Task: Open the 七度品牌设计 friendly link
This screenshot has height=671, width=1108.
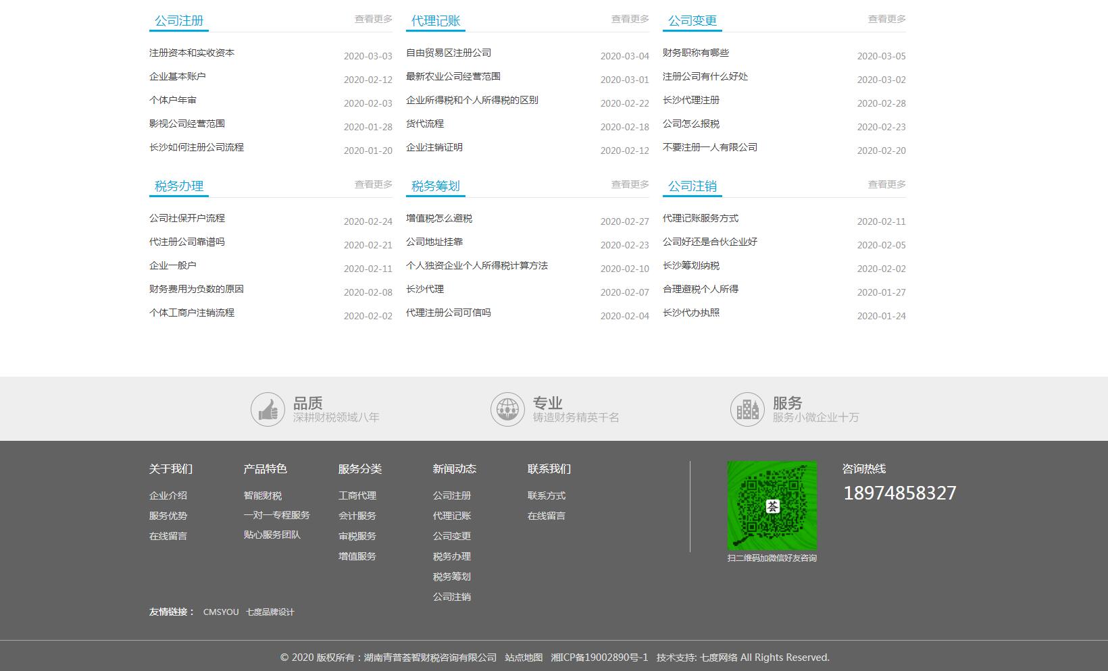Action: pyautogui.click(x=270, y=612)
